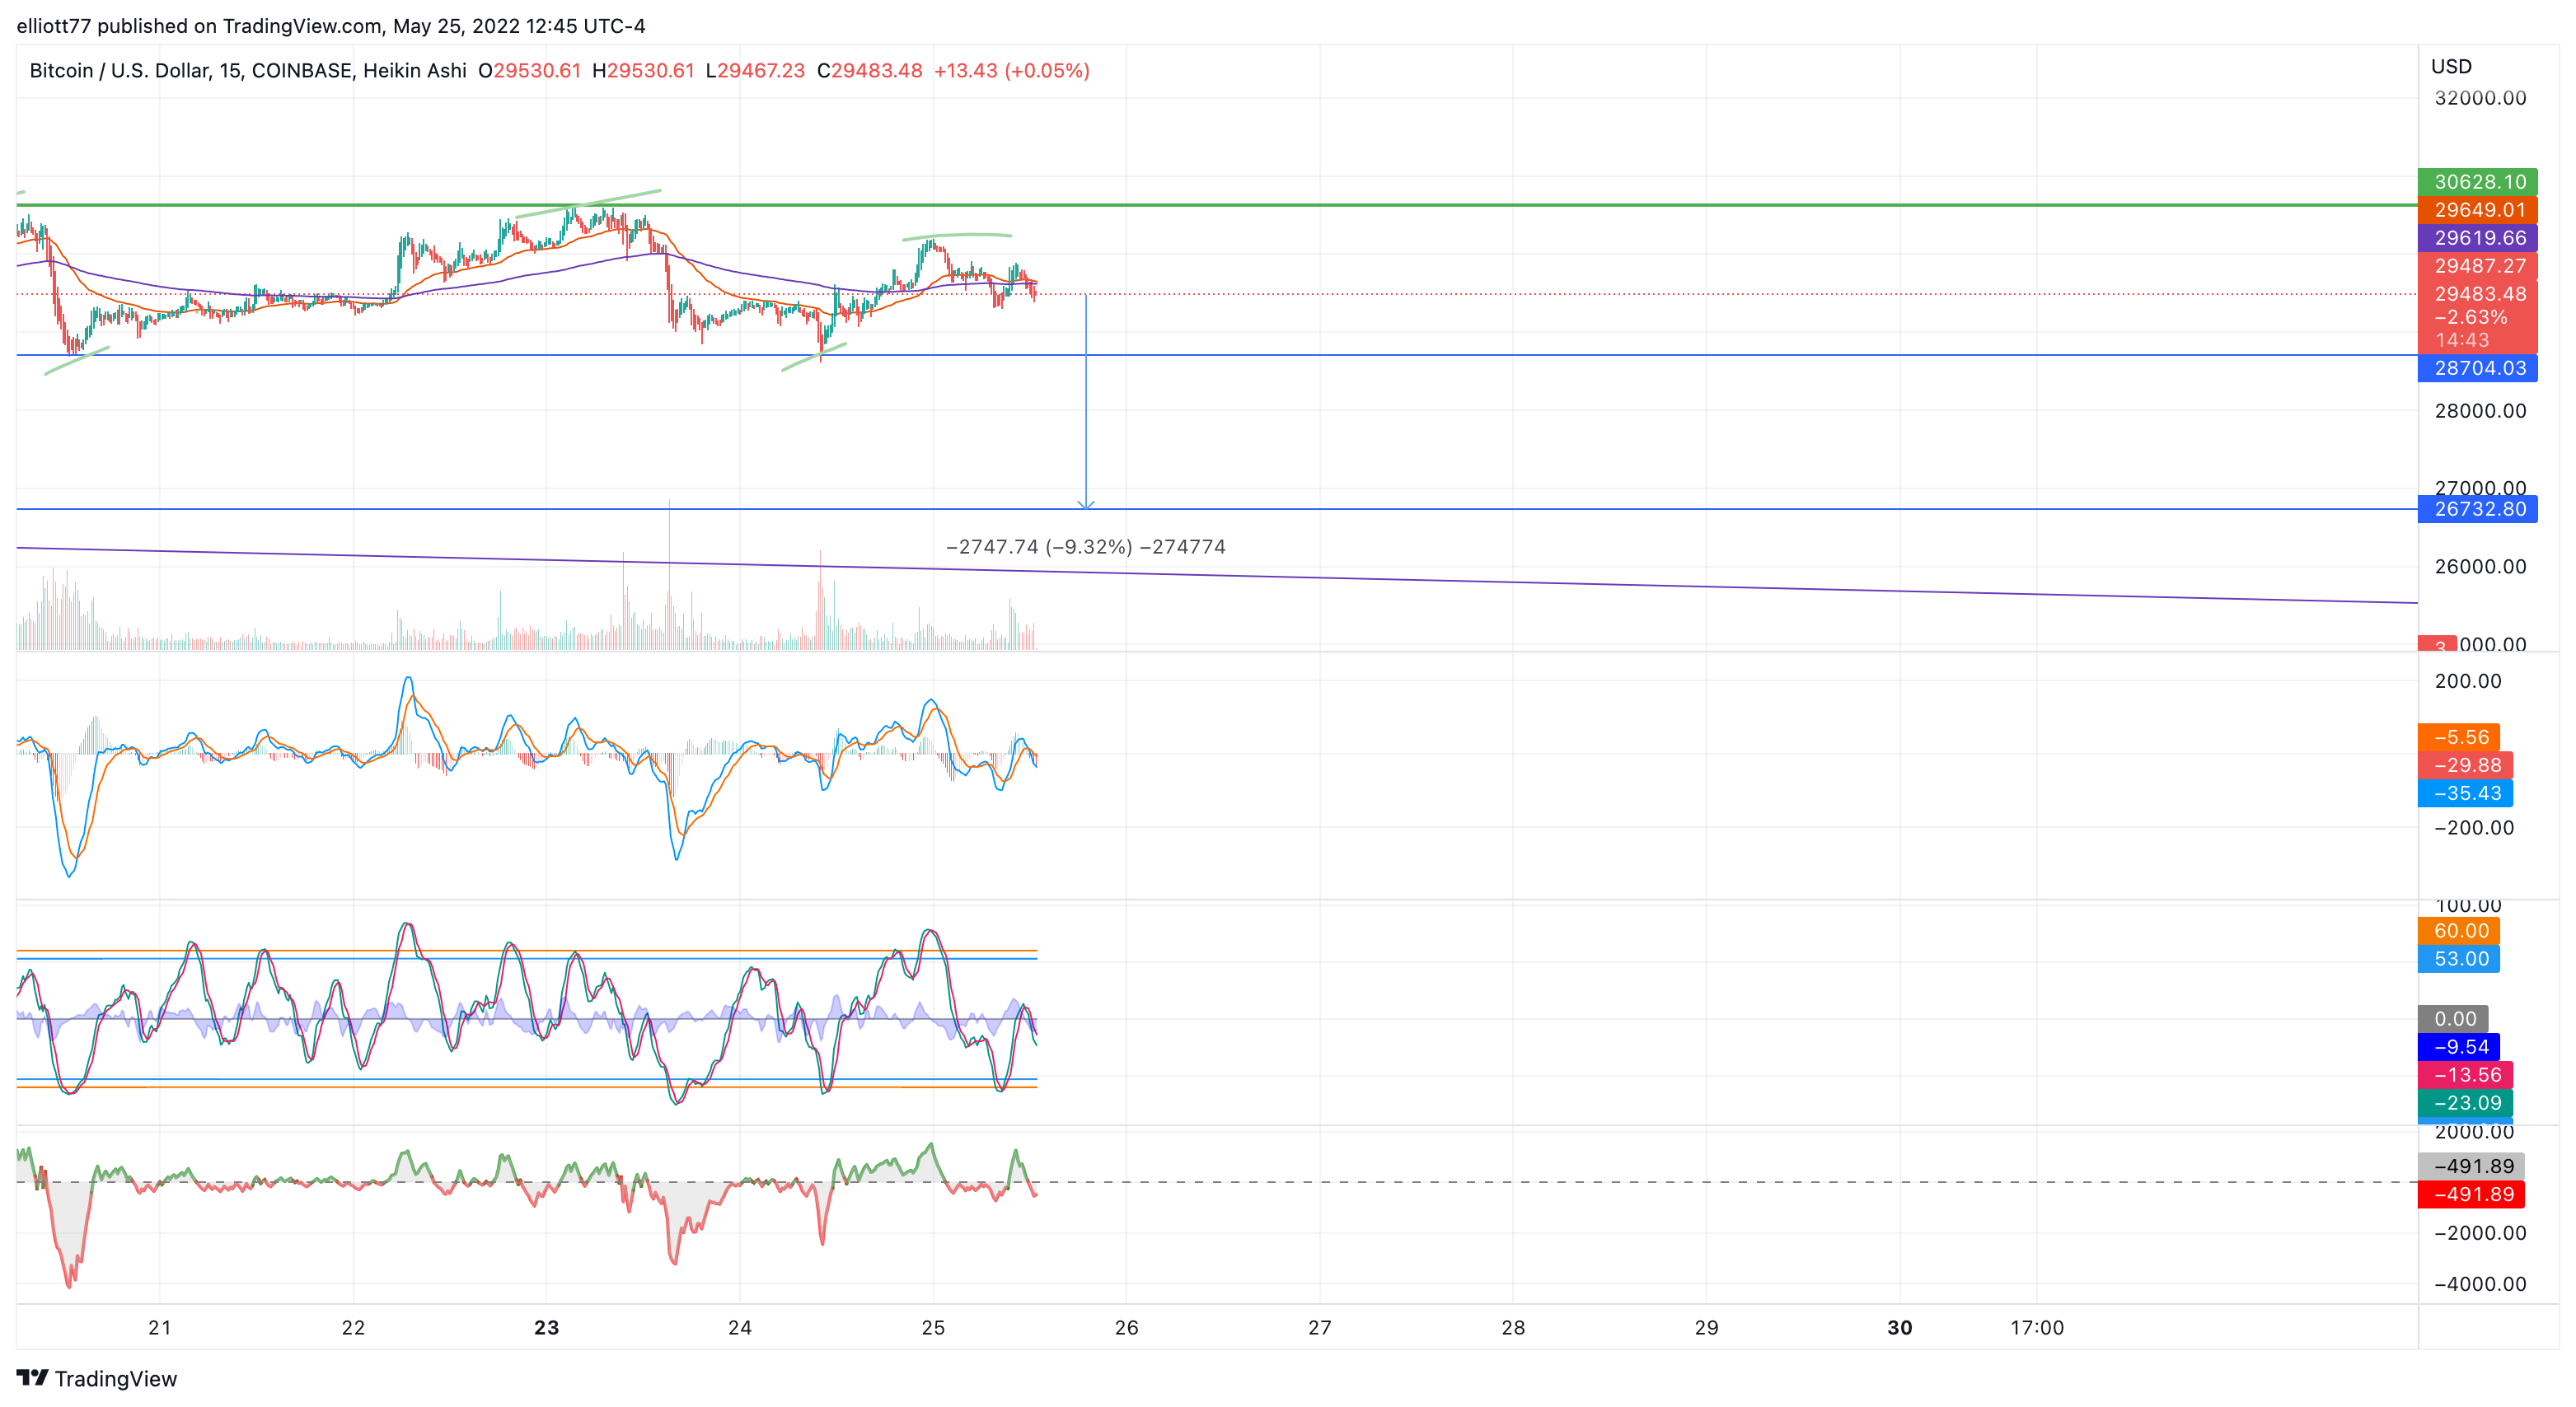Click the 26000.00 price axis tick
This screenshot has width=2576, height=1407.
click(2480, 567)
